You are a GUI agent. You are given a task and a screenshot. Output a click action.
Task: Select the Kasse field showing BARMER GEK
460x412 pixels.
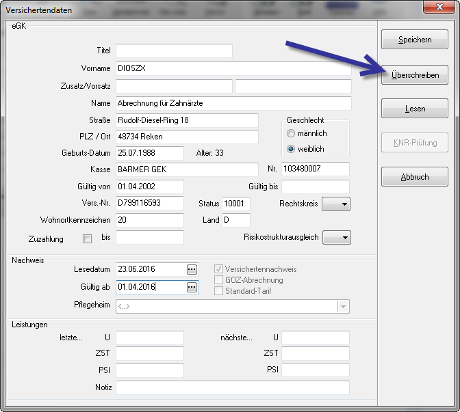coord(186,169)
